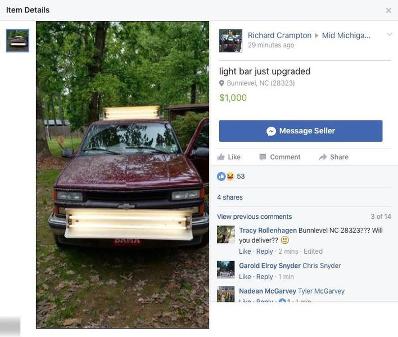Reply to Tracy Rollenhagen's comment
The height and width of the screenshot is (337, 398).
[264, 251]
